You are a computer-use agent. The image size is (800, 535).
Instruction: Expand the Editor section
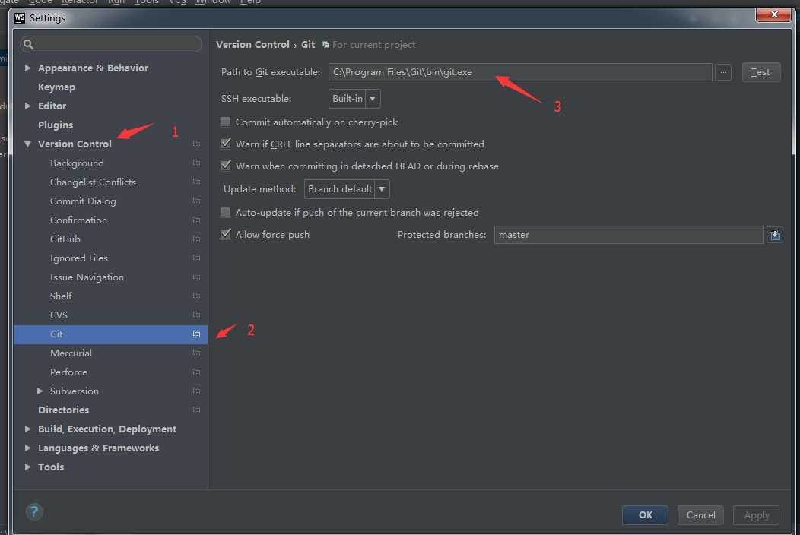27,106
